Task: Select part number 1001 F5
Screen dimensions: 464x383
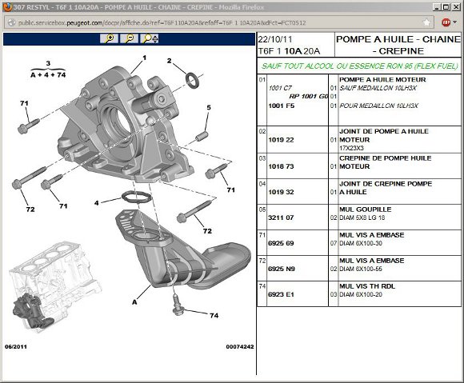Action: pos(281,106)
